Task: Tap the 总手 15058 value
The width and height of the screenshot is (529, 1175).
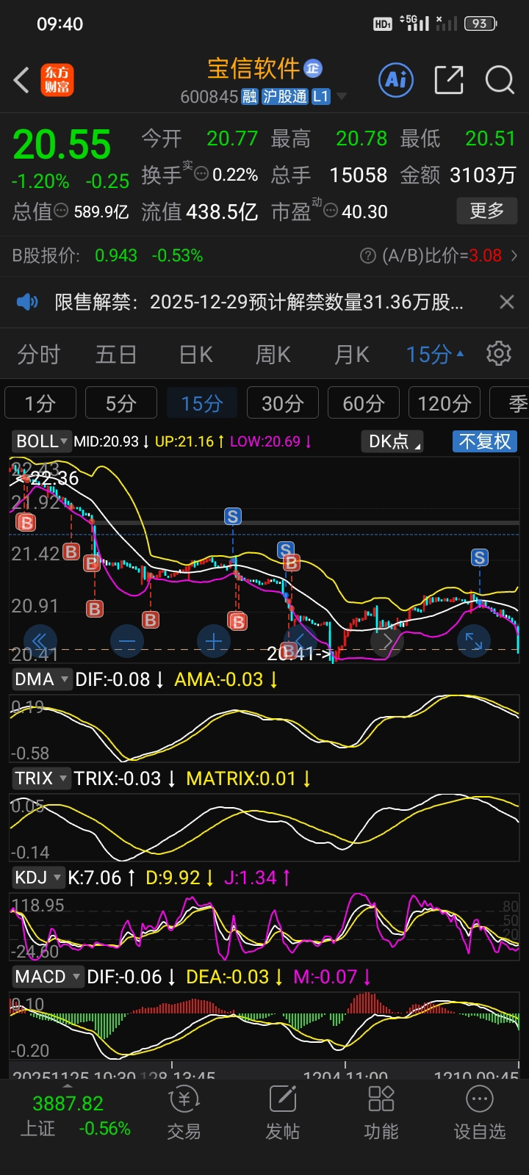Action: click(358, 175)
